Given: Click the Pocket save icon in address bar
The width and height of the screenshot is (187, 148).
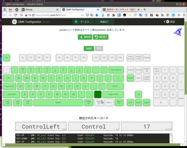Looking at the screenshot, I should [87, 15].
